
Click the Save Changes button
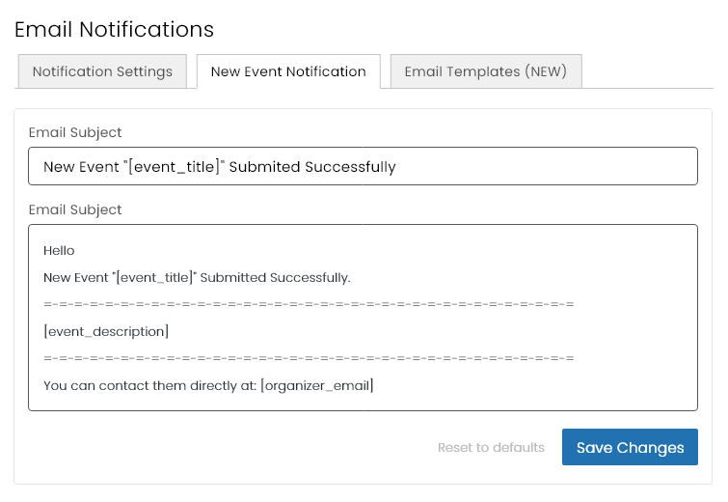point(630,447)
